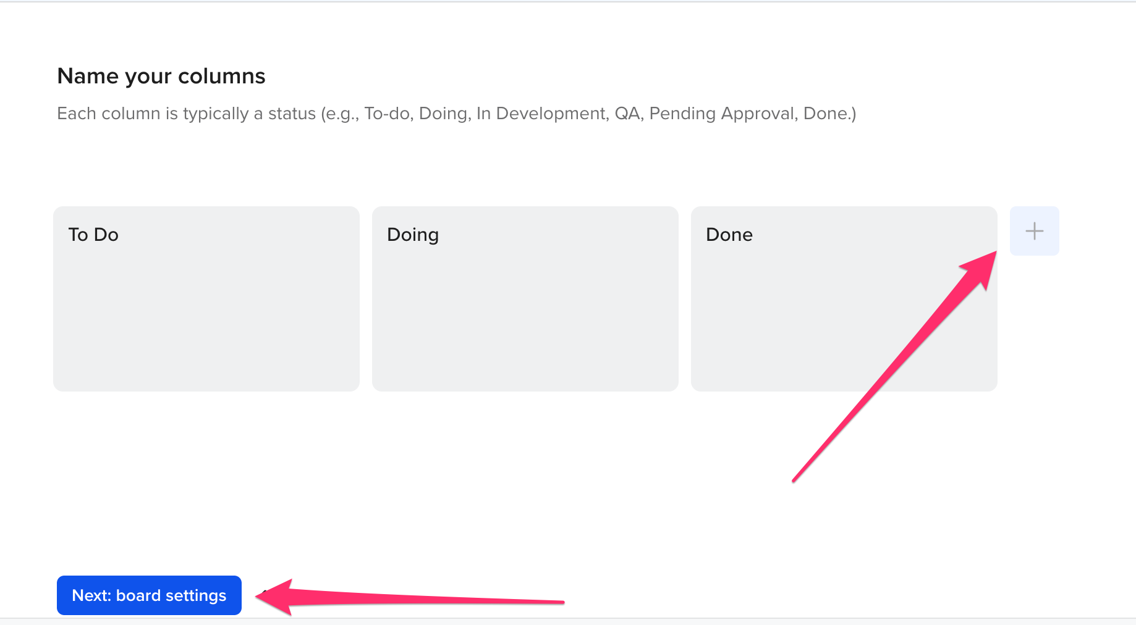The height and width of the screenshot is (625, 1136).
Task: Click empty area of To Do card
Action: click(x=206, y=321)
